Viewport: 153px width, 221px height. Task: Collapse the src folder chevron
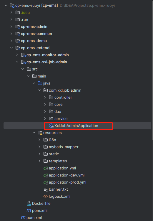click(23, 69)
